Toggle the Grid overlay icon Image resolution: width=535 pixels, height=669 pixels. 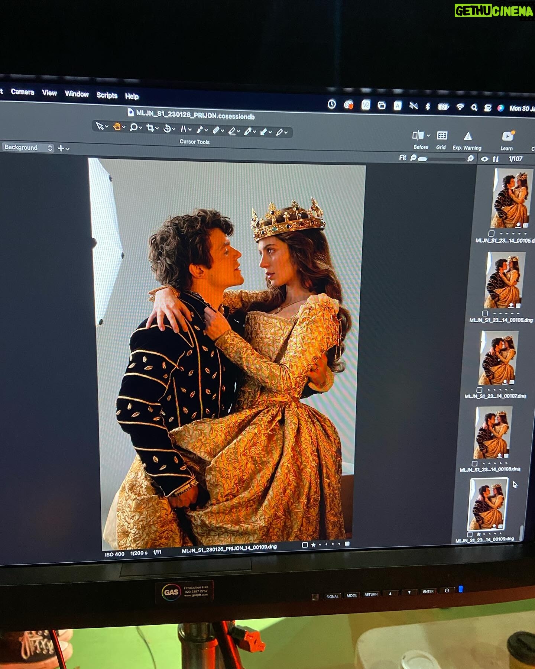click(442, 136)
